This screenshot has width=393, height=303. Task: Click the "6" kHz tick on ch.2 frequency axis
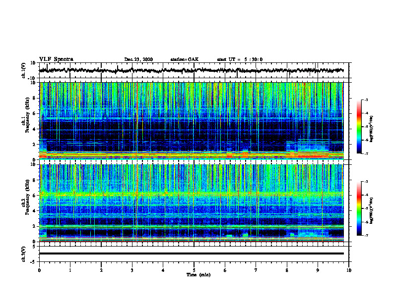pos(34,196)
